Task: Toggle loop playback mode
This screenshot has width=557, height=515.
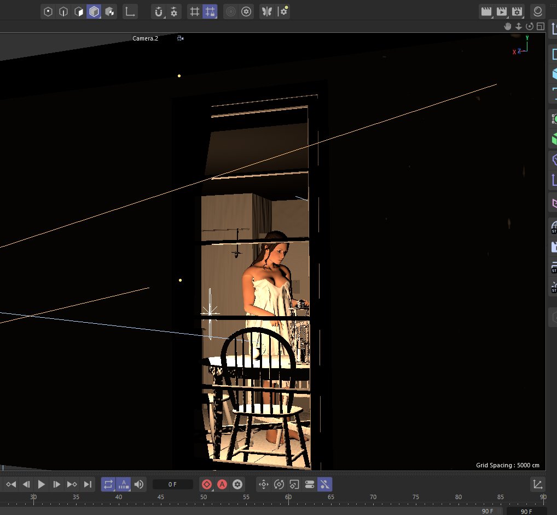Action: click(108, 484)
